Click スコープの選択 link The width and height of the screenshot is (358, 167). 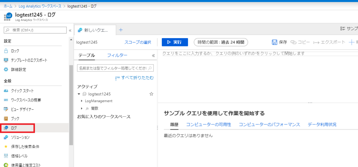point(138,42)
